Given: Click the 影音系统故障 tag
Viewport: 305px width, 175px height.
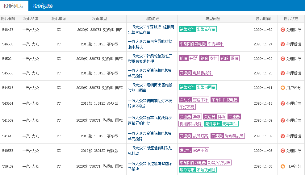Looking at the screenshot, I should click(x=219, y=163).
